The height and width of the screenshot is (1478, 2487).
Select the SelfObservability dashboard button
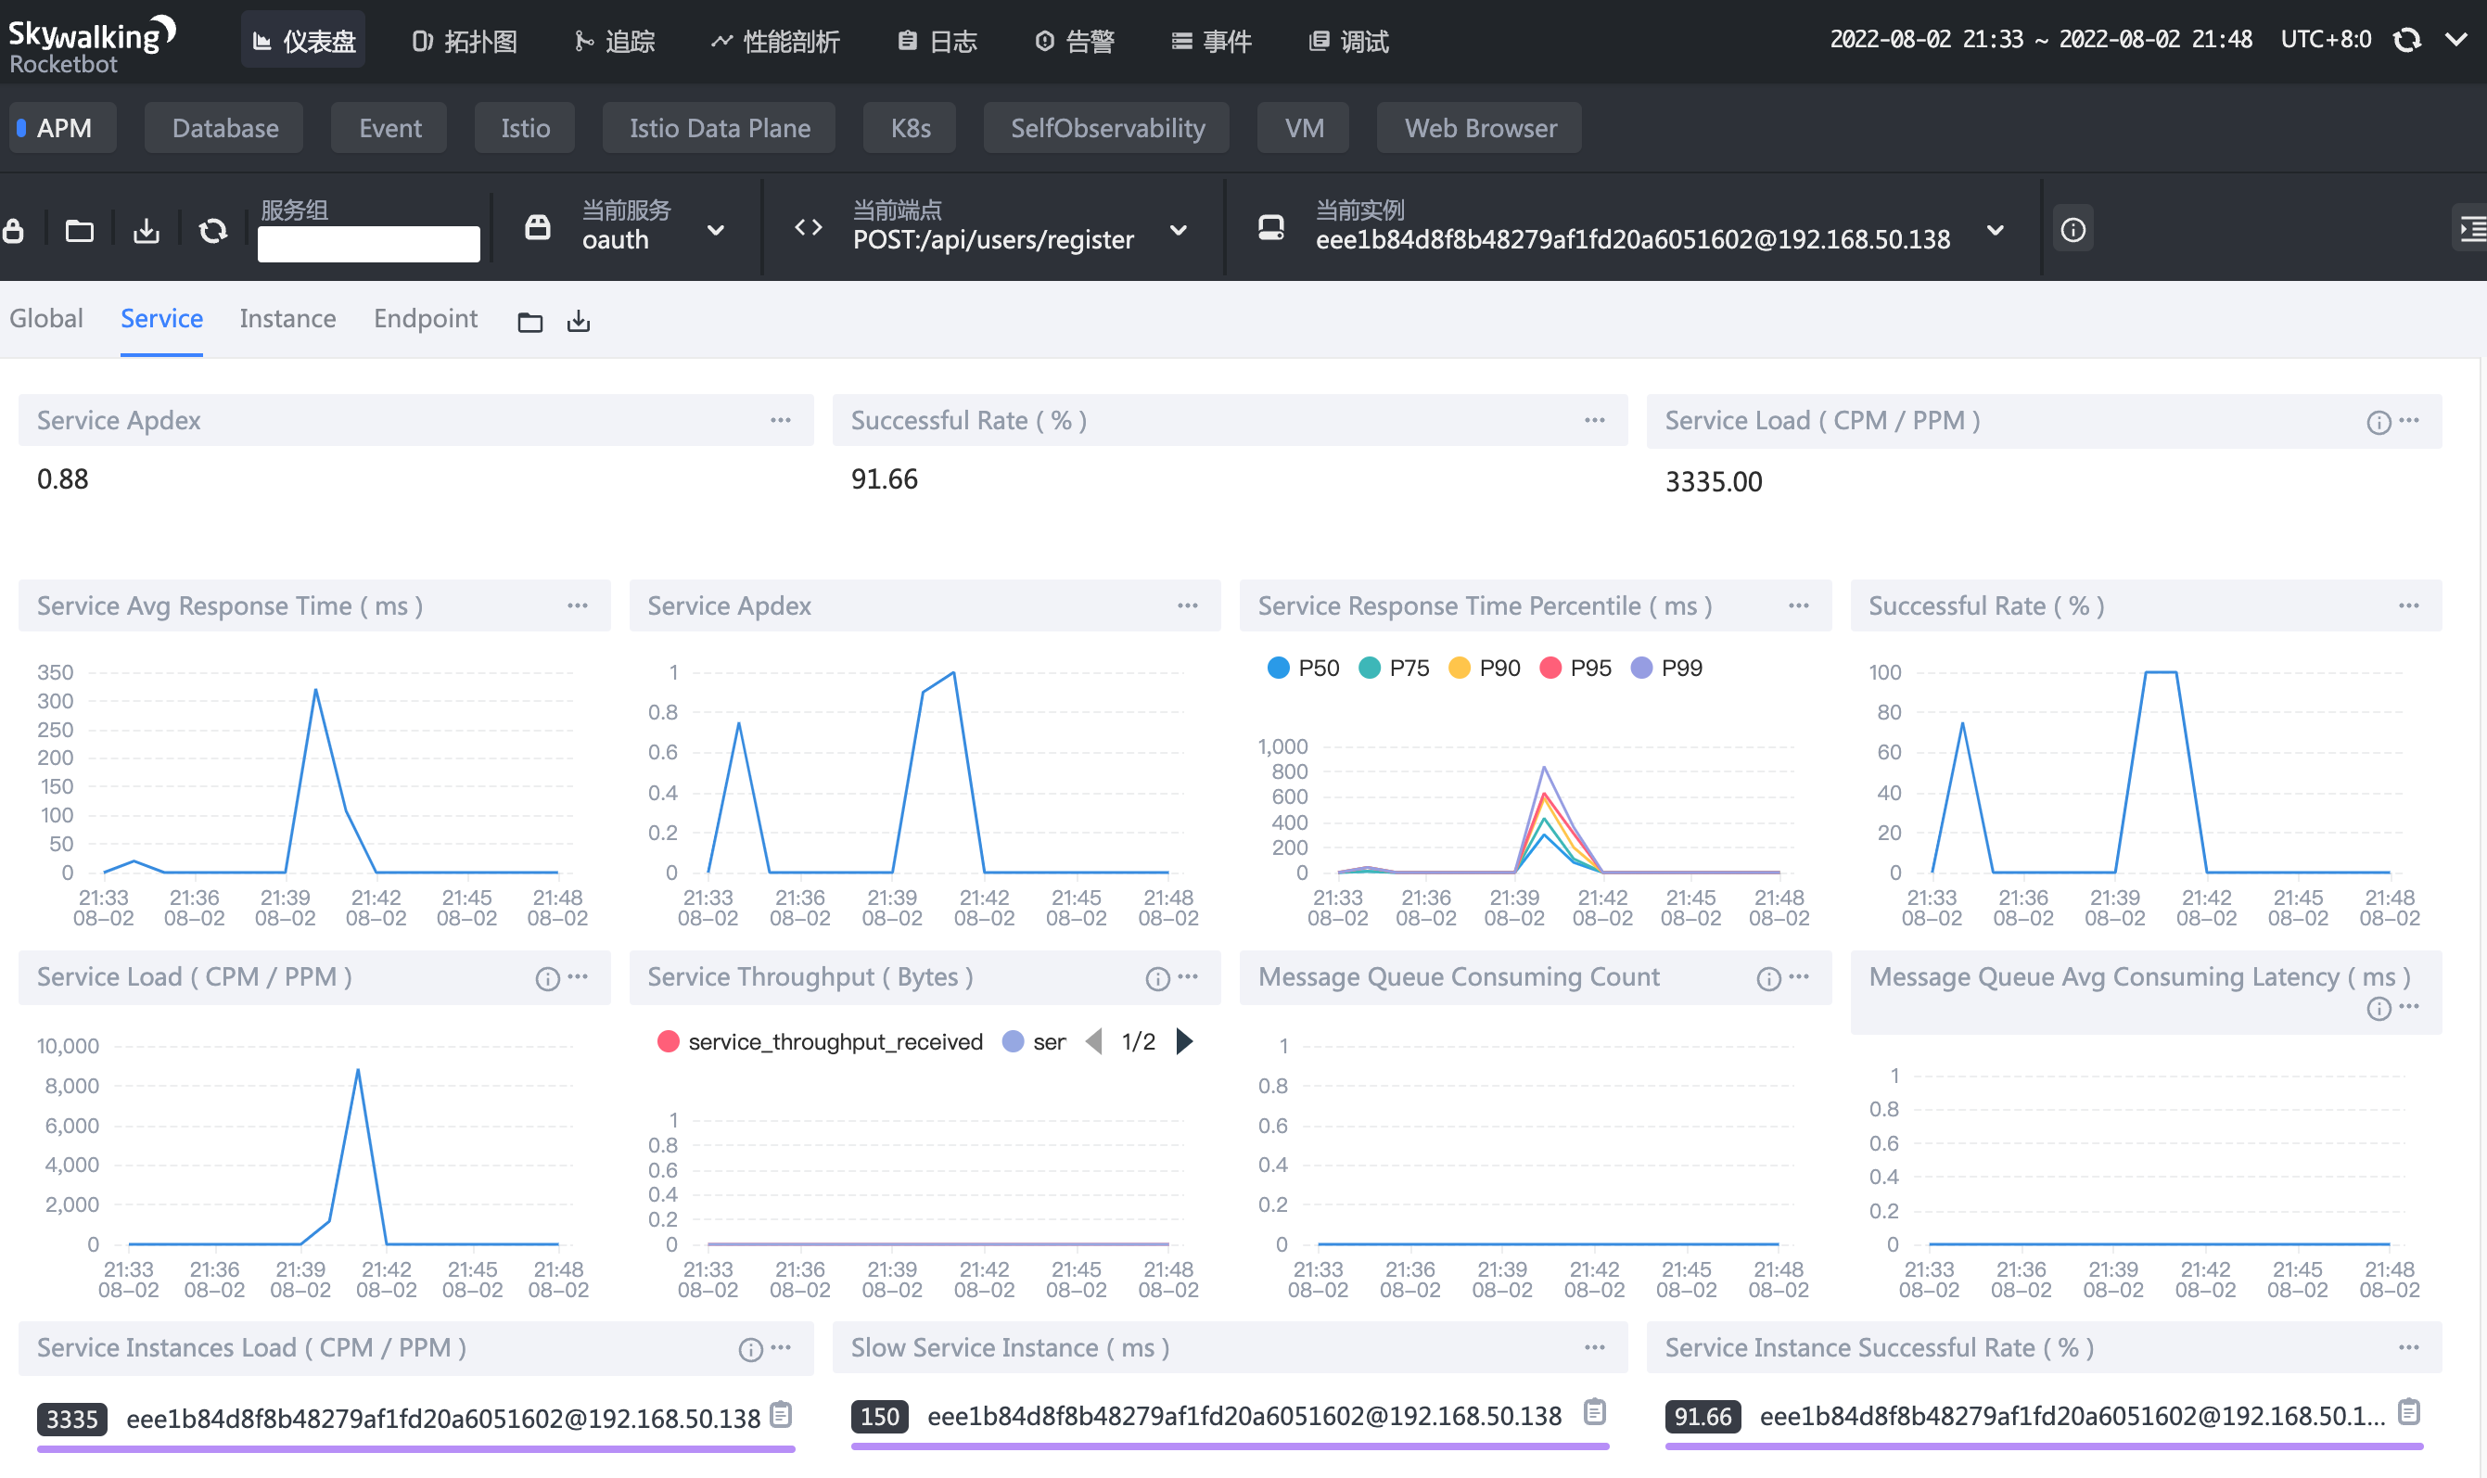(x=1107, y=129)
